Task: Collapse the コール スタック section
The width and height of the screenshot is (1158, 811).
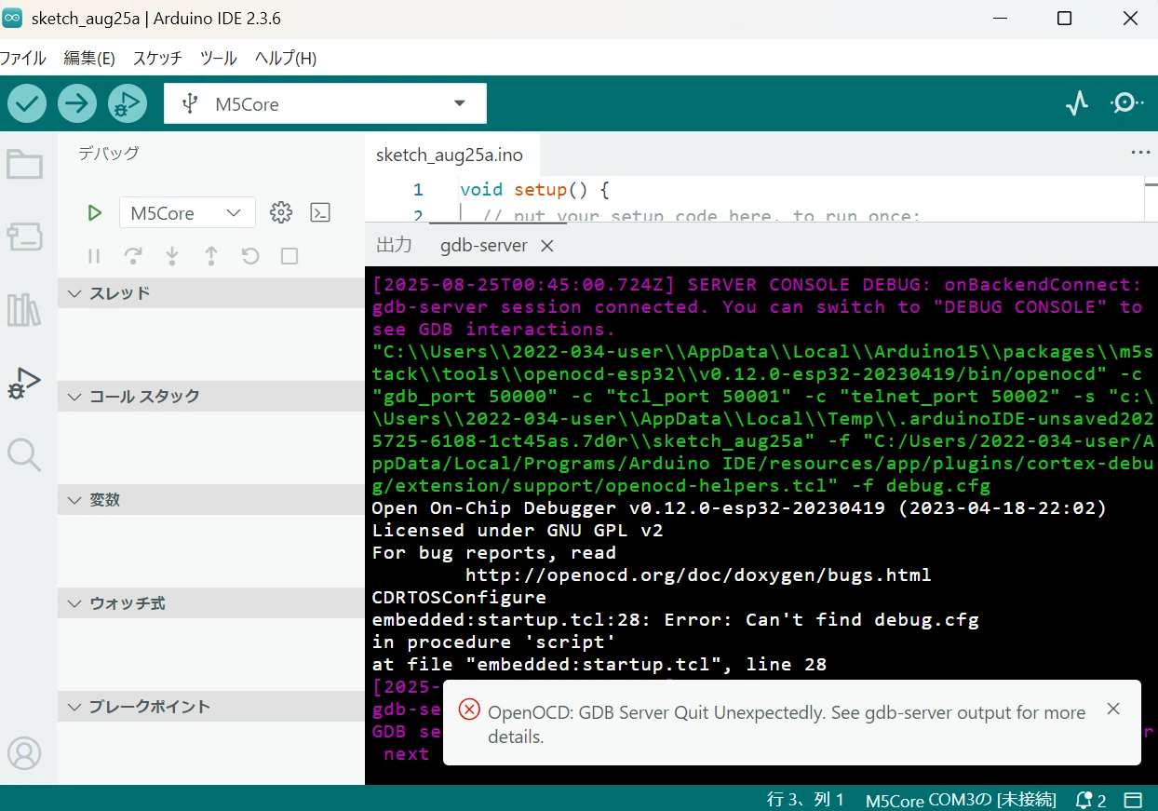Action: tap(211, 397)
